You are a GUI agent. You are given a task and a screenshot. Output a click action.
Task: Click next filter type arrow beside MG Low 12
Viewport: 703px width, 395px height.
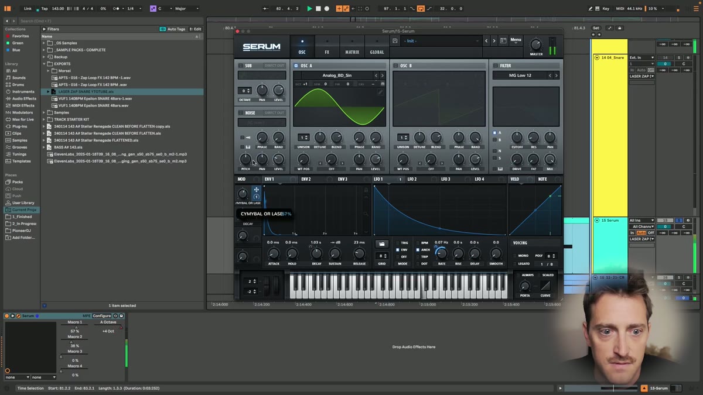pyautogui.click(x=556, y=75)
